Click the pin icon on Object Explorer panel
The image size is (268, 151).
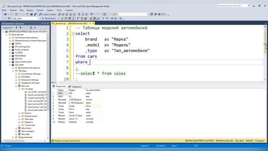point(45,23)
